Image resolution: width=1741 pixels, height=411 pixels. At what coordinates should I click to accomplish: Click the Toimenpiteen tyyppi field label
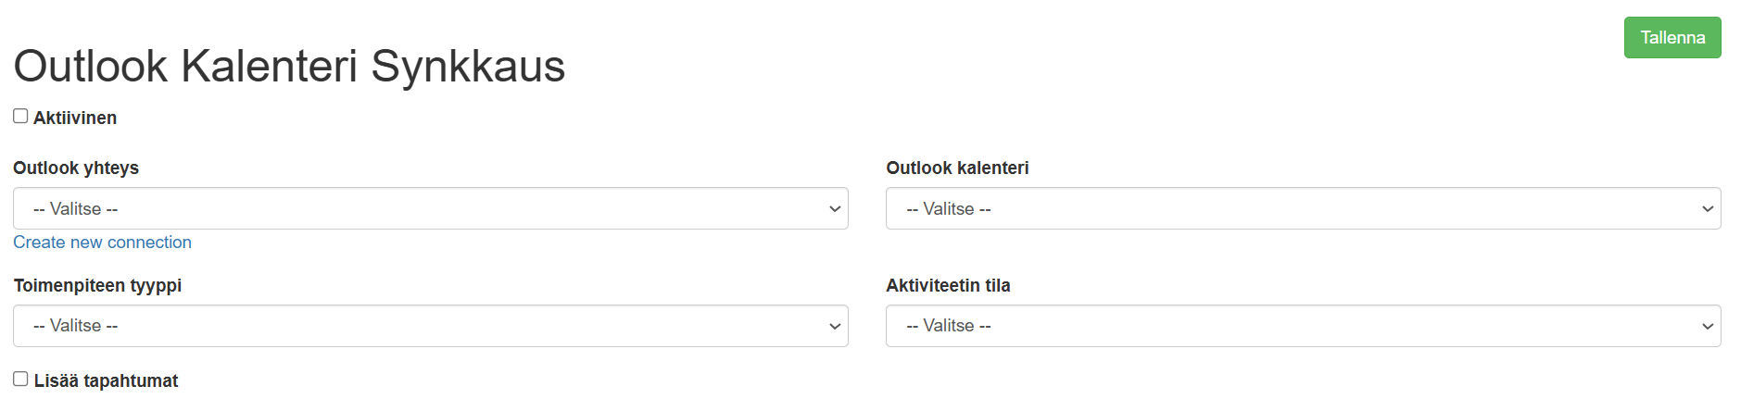point(97,286)
